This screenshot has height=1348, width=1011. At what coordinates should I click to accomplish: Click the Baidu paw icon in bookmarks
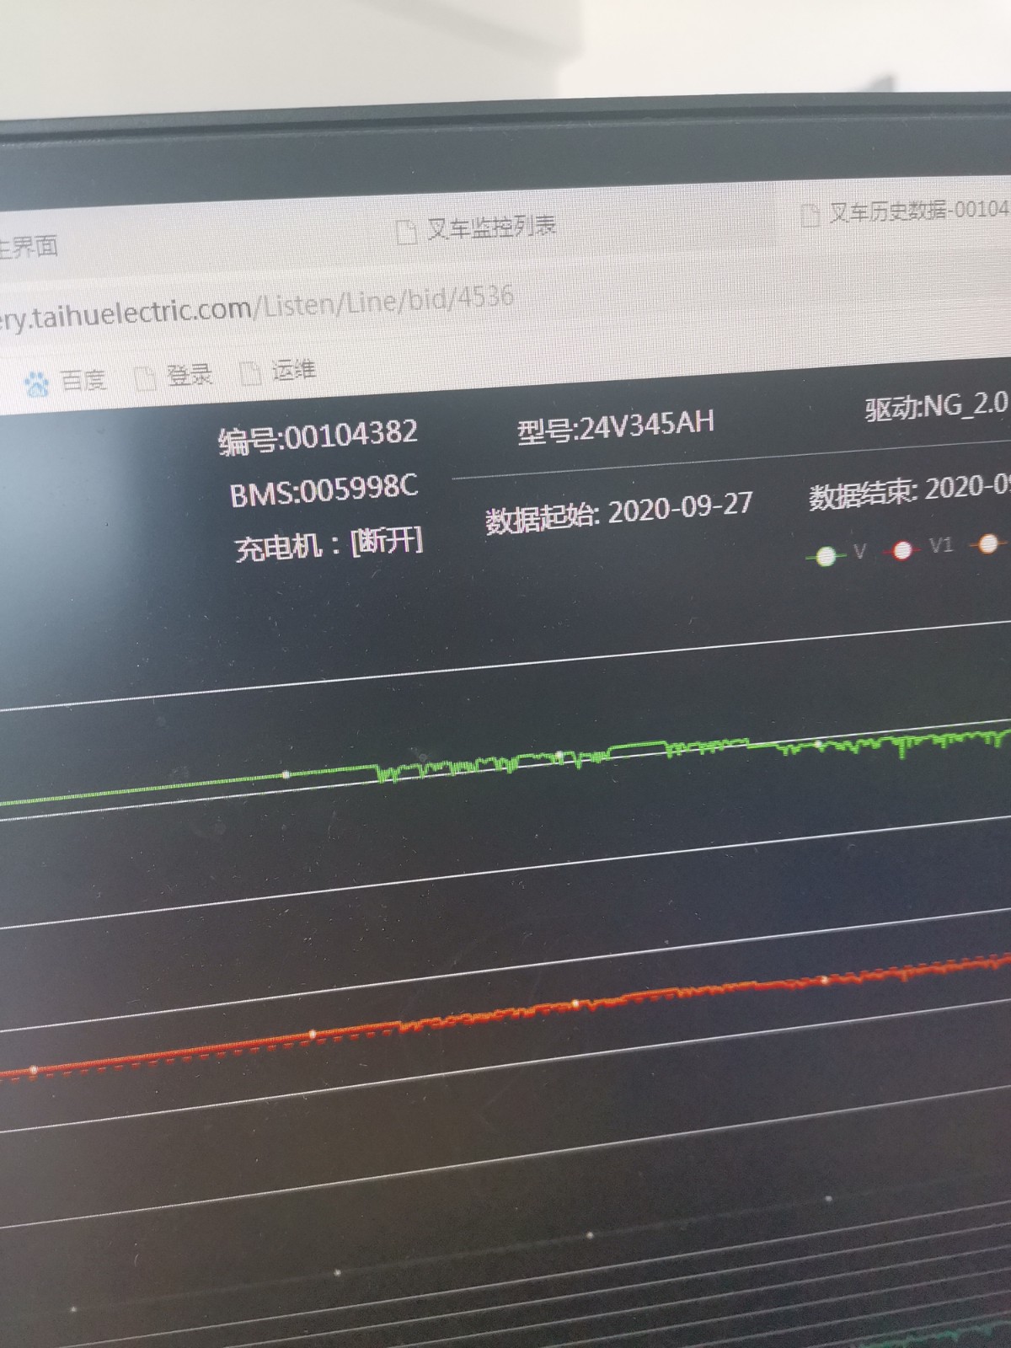tap(37, 383)
